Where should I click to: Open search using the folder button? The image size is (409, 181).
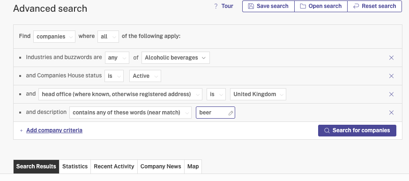pos(321,6)
